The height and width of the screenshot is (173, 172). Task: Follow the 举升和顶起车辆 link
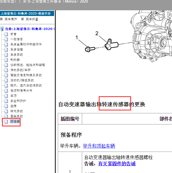click(x=99, y=146)
